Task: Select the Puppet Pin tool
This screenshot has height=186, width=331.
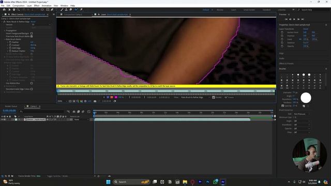Action: 81,10
